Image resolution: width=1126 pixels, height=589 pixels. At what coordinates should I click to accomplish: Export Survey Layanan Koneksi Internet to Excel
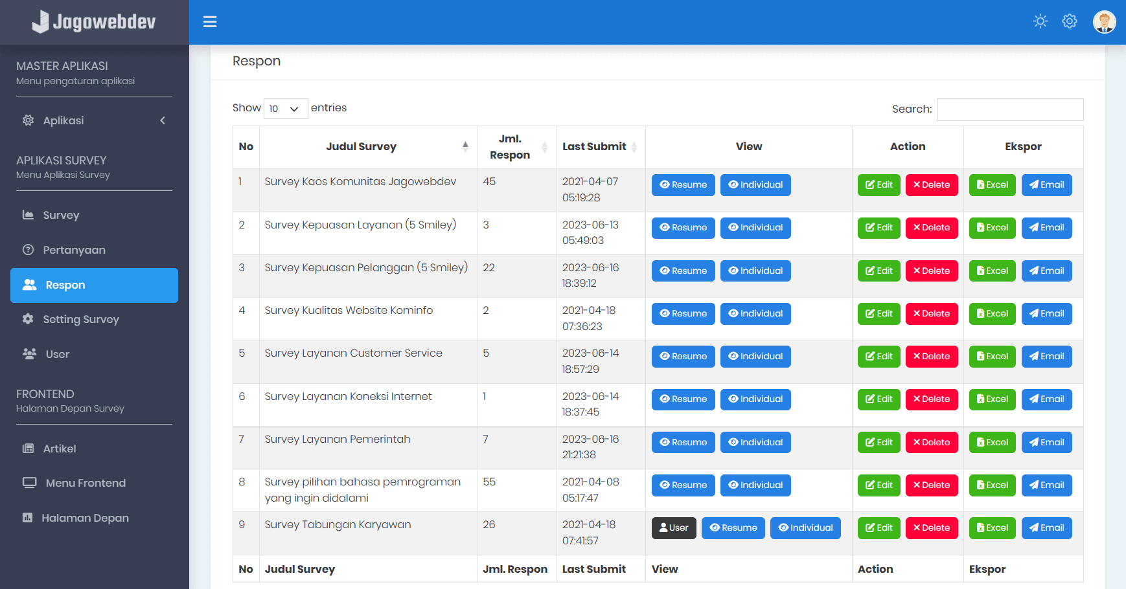click(993, 399)
